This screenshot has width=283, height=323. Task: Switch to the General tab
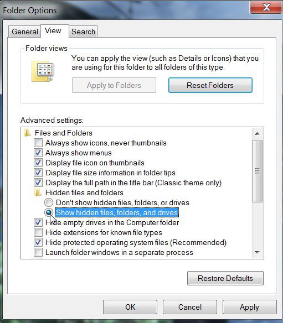pos(25,32)
